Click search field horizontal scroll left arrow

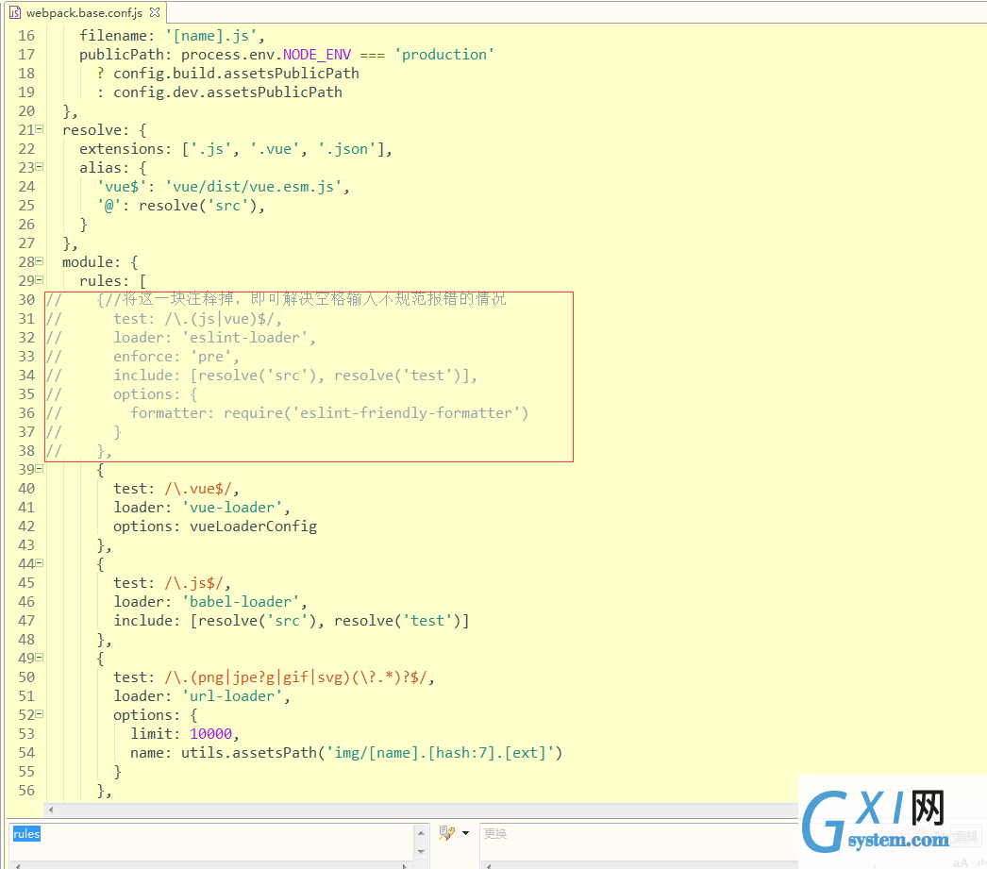point(18,865)
